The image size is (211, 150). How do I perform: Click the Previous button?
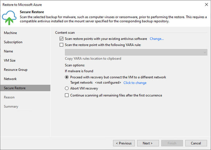(124, 143)
